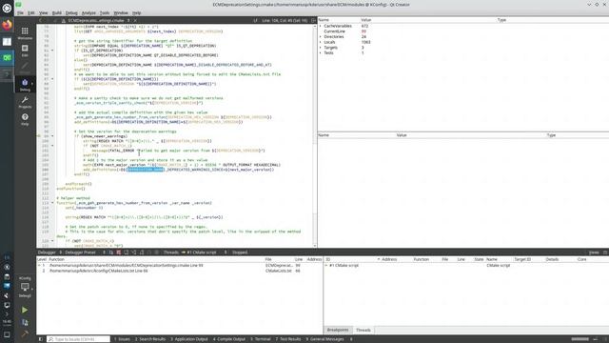
Task: Collapse code fold at function line 113
Action: pos(52,203)
